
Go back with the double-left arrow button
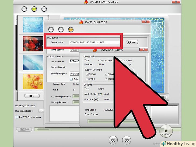pos(113,140)
